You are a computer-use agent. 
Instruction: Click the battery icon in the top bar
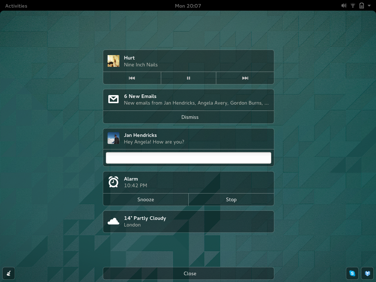[361, 6]
